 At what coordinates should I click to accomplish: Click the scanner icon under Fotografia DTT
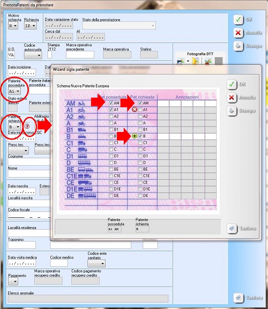tap(181, 61)
